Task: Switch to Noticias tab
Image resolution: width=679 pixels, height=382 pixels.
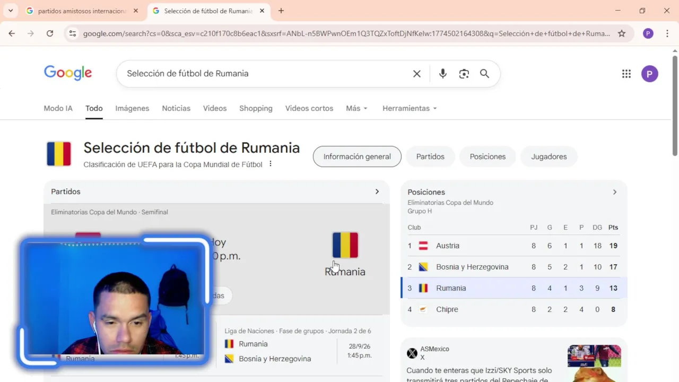Action: (x=176, y=108)
